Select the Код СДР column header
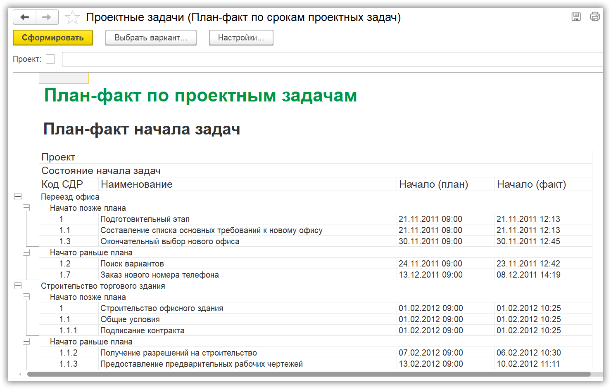 coord(69,184)
